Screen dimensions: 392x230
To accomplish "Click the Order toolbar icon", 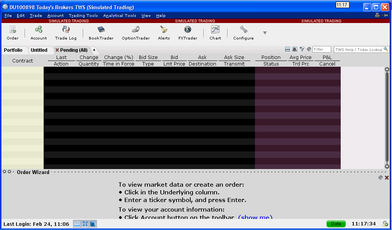I will [13, 33].
